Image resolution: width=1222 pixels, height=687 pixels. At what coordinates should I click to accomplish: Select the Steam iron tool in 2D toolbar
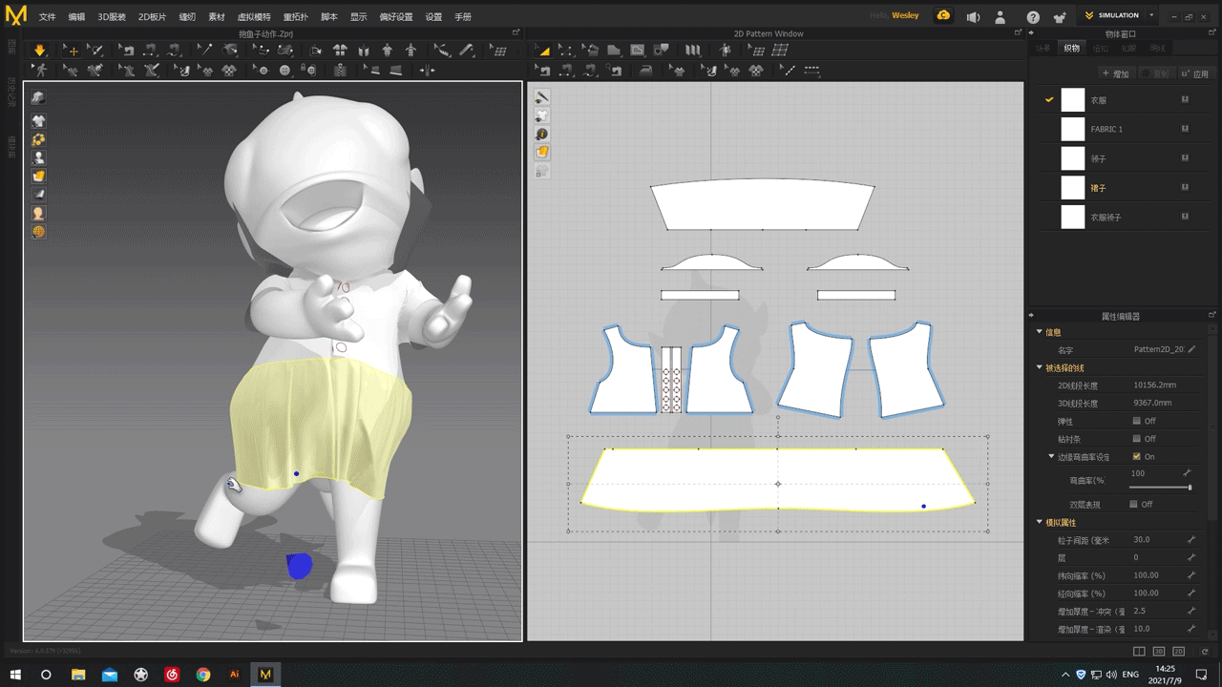[645, 71]
